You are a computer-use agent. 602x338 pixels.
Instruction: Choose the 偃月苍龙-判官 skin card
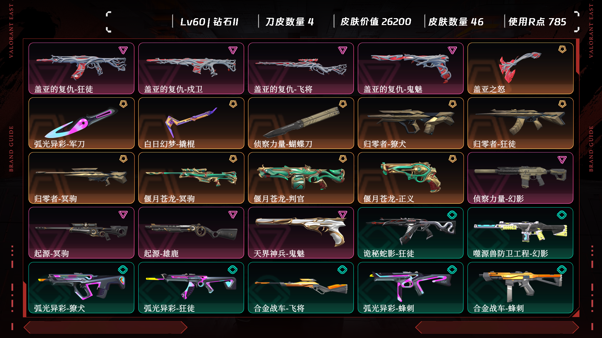click(301, 178)
